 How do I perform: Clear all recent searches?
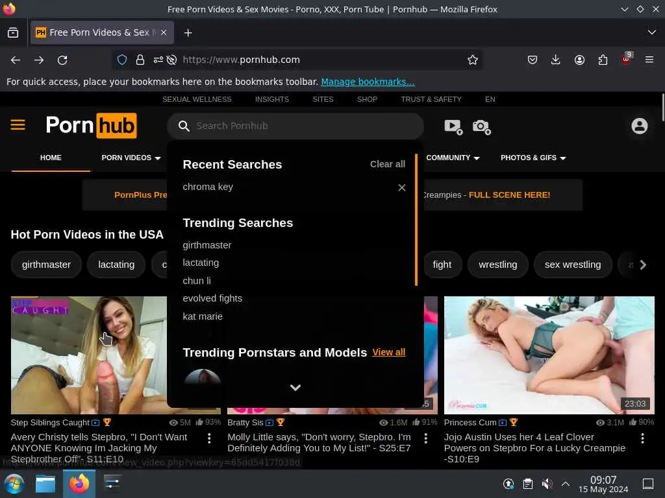[x=387, y=164]
